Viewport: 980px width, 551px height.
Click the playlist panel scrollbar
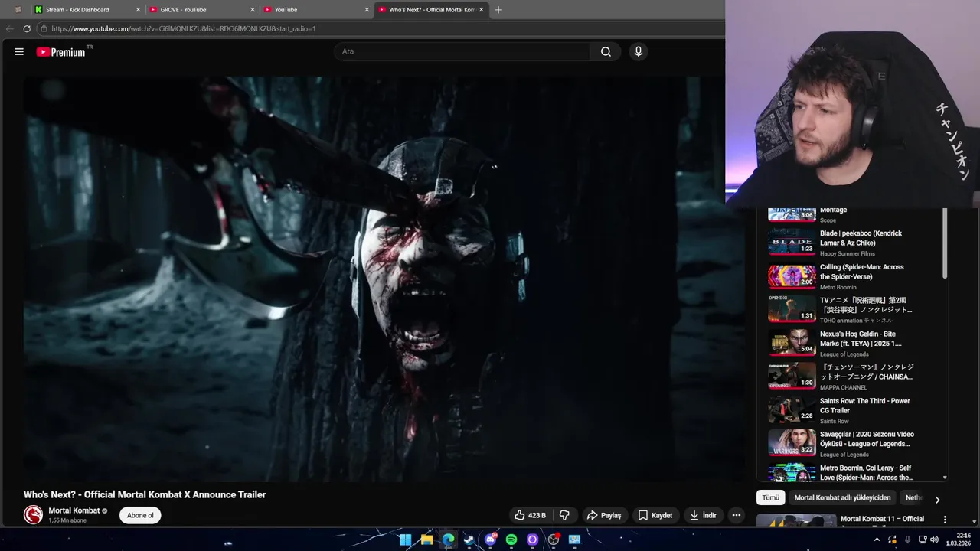pos(945,245)
